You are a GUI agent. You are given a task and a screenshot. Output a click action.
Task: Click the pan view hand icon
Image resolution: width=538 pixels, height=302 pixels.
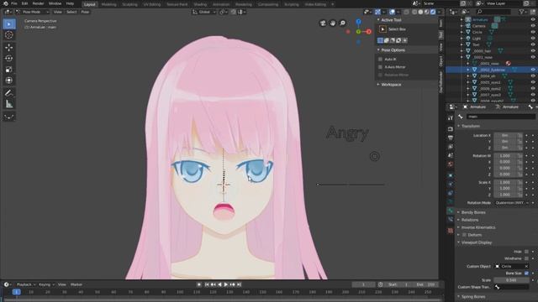tap(333, 23)
